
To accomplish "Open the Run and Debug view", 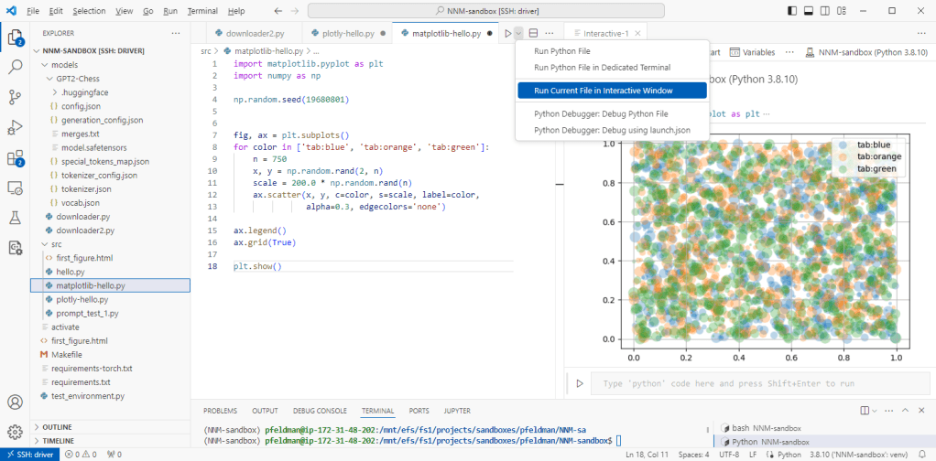I will [x=16, y=127].
